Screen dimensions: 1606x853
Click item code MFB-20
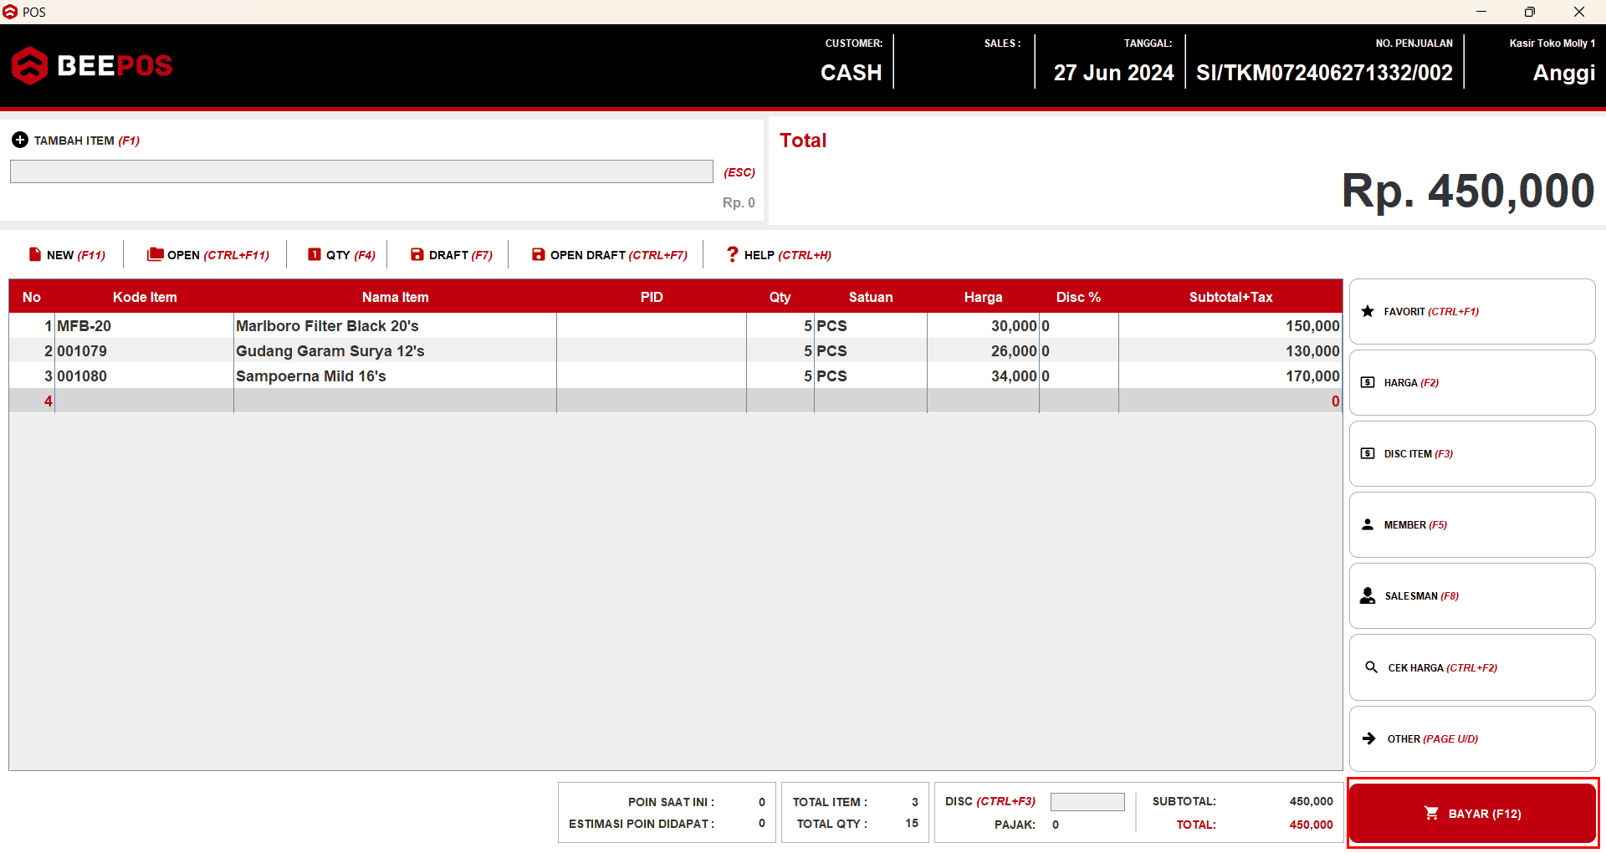(x=84, y=325)
